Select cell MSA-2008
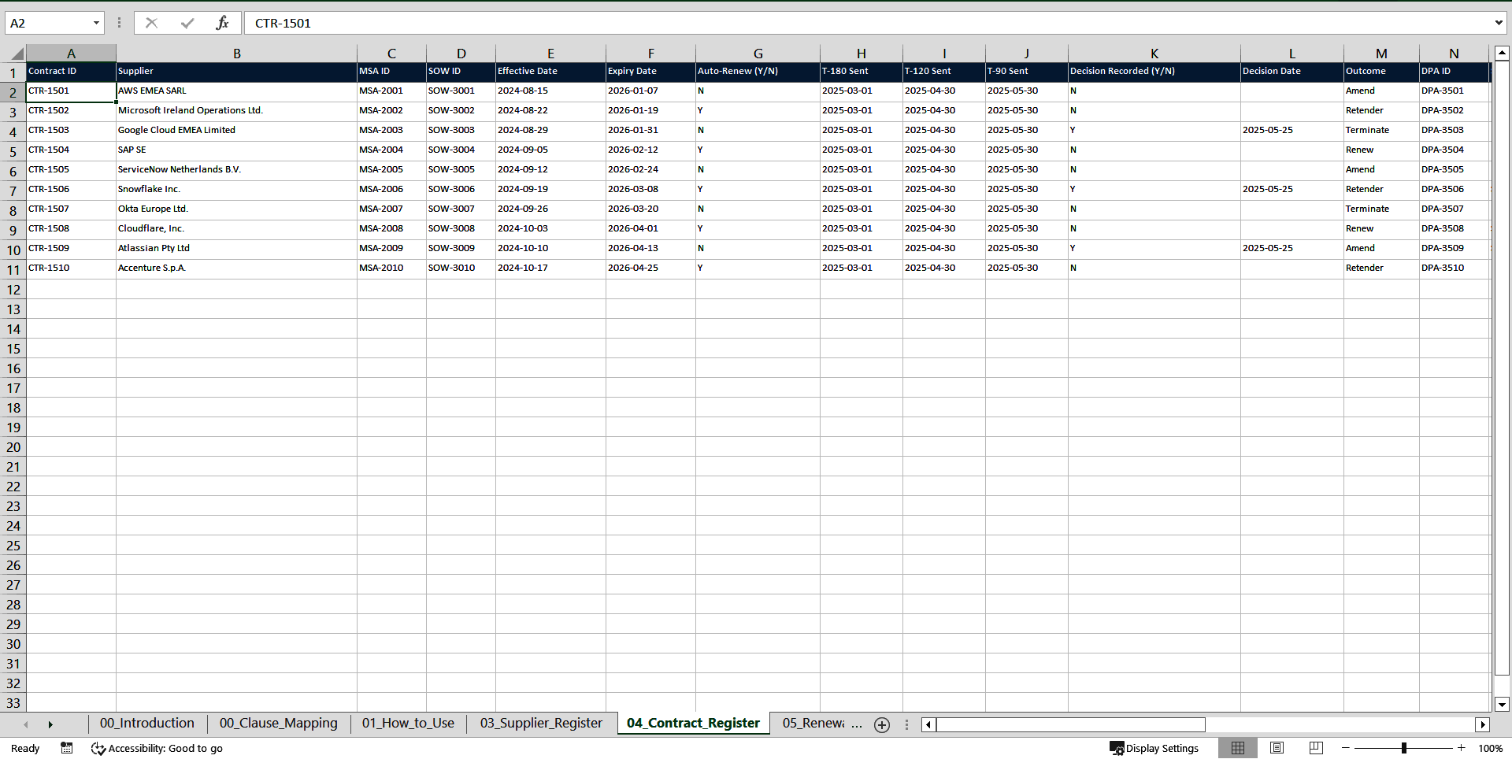1512x759 pixels. 391,229
